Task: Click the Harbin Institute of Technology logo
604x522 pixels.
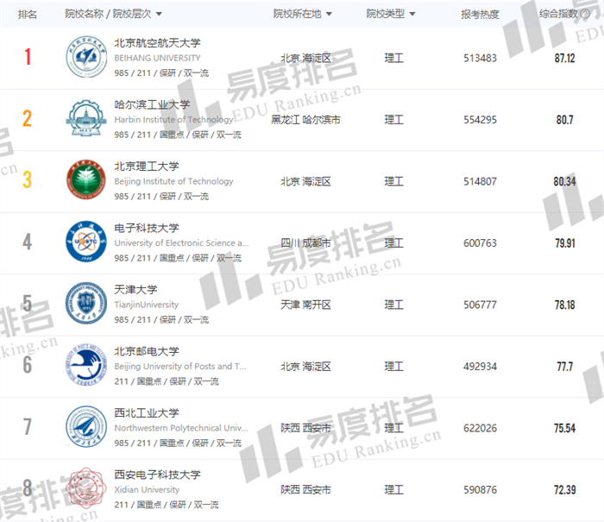Action: pyautogui.click(x=86, y=118)
